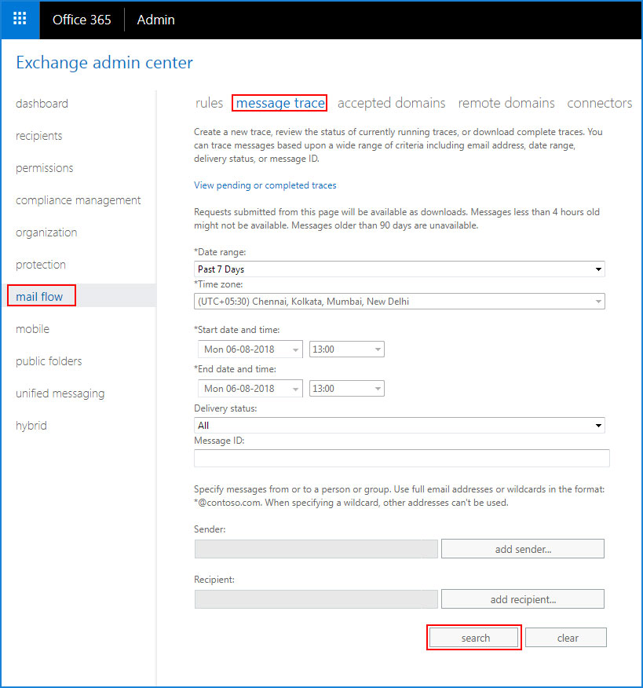Open the End date picker

click(x=250, y=388)
